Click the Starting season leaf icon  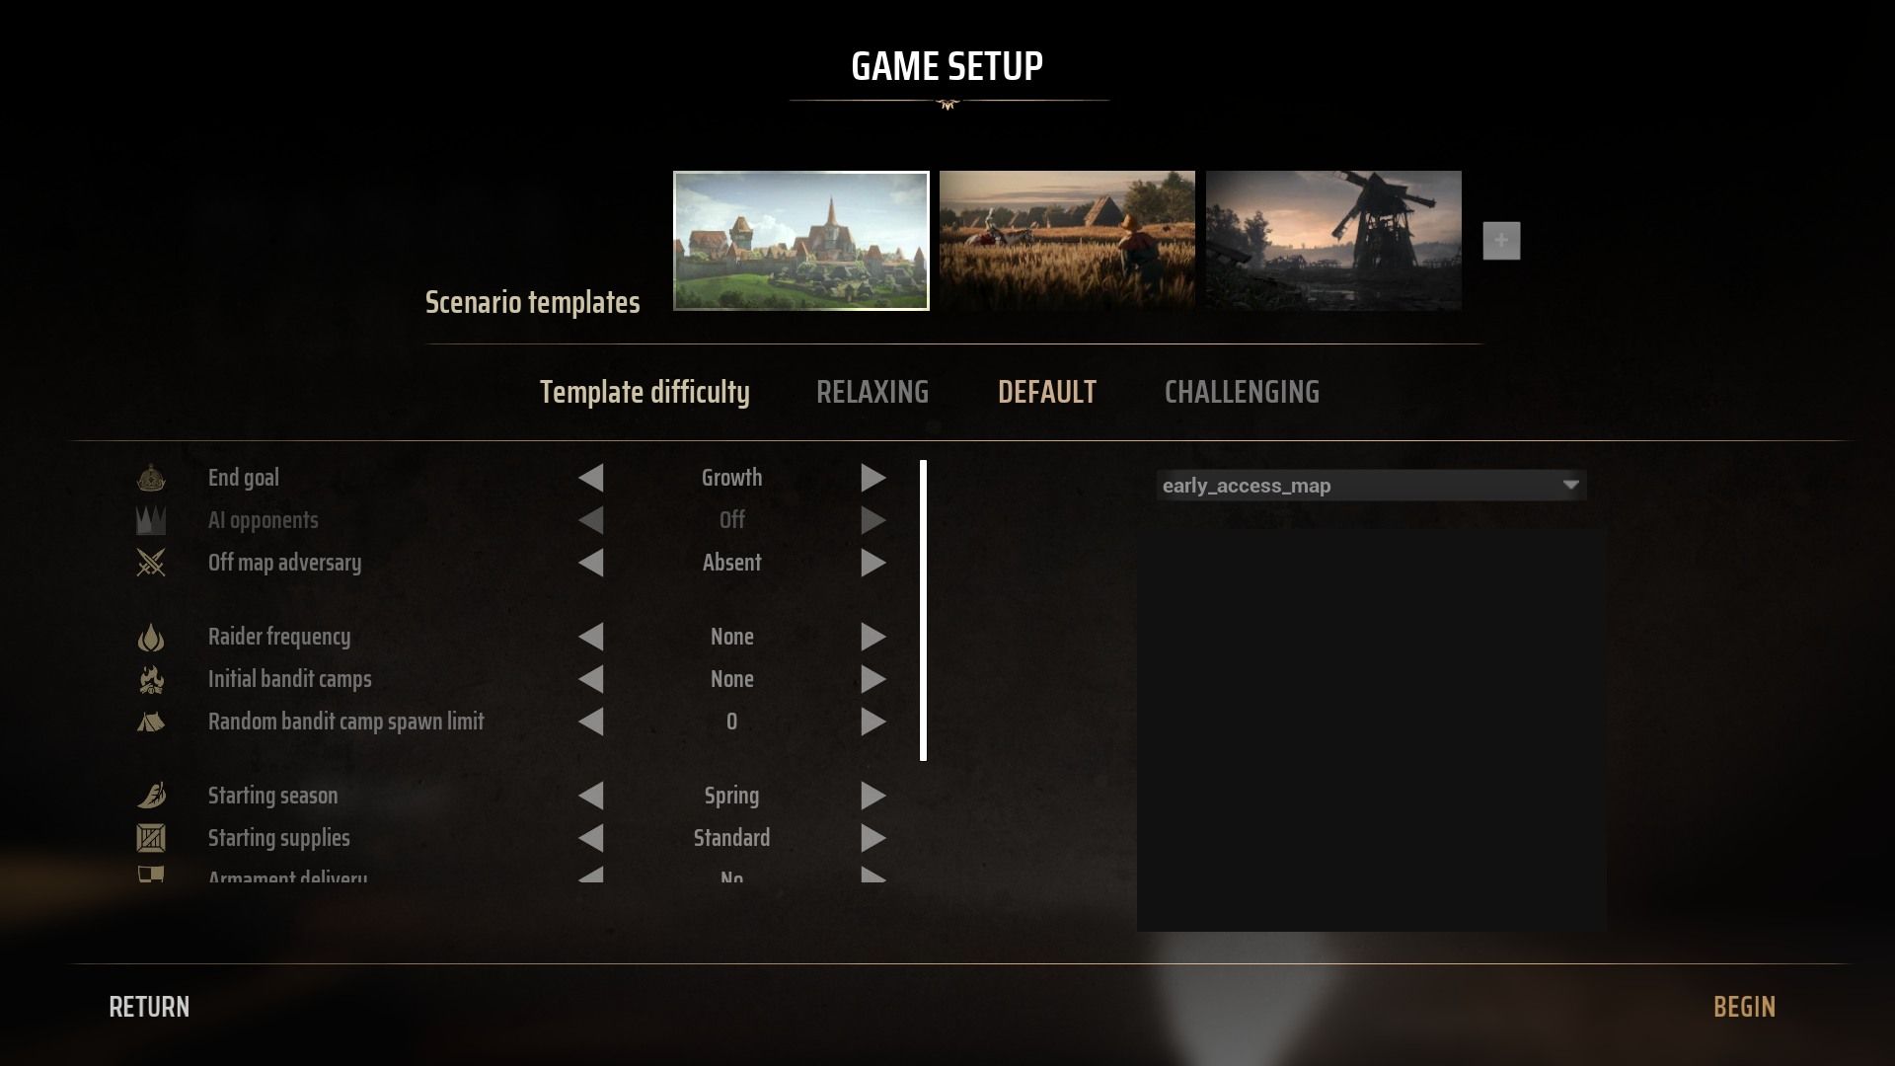coord(151,794)
